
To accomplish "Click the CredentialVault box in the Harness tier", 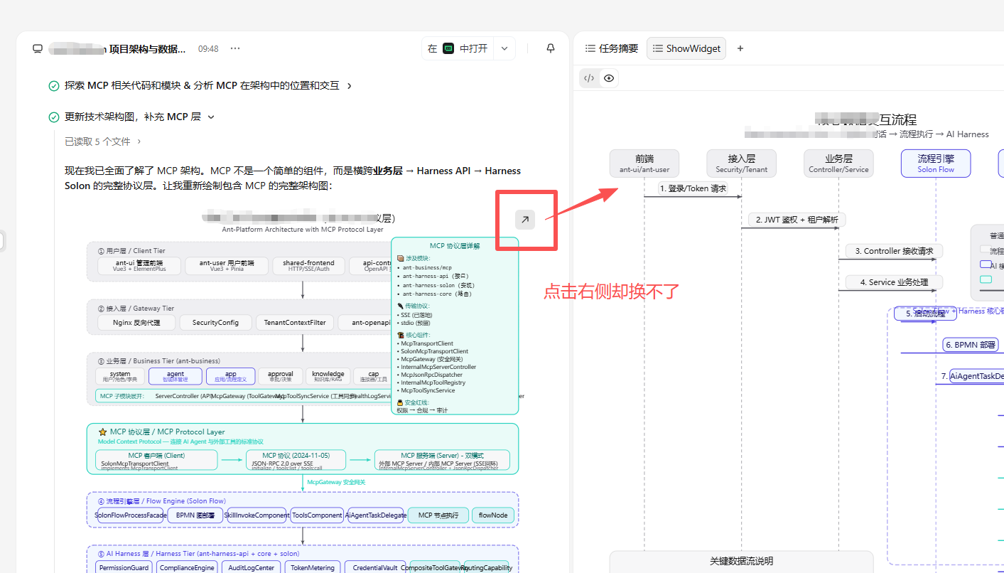I will click(x=375, y=567).
